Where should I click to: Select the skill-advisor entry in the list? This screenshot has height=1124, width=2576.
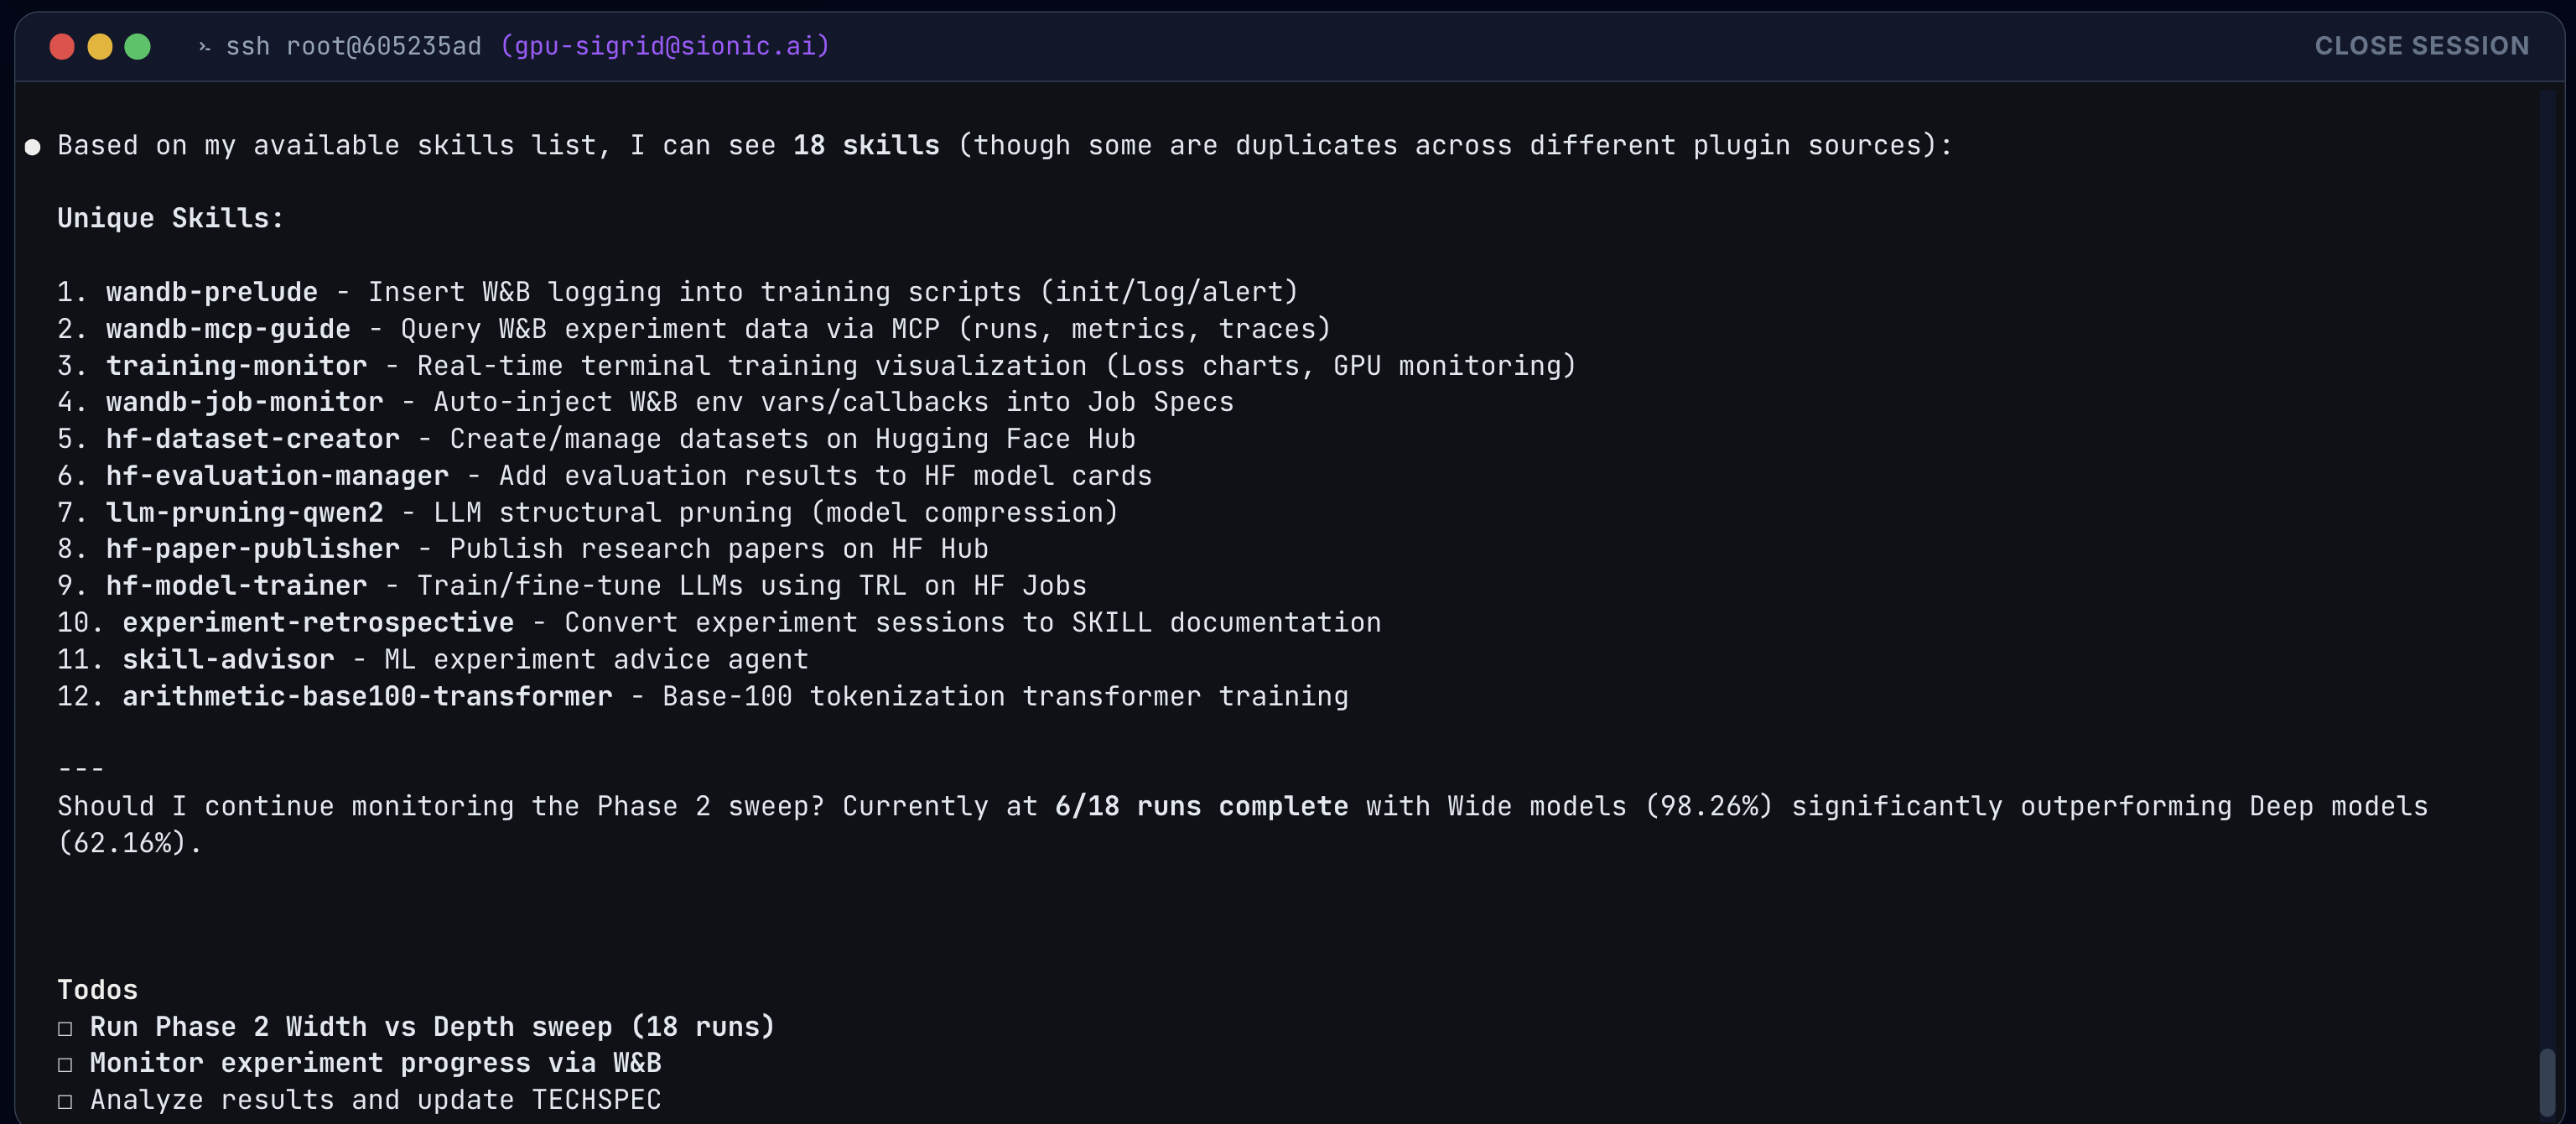tap(228, 660)
